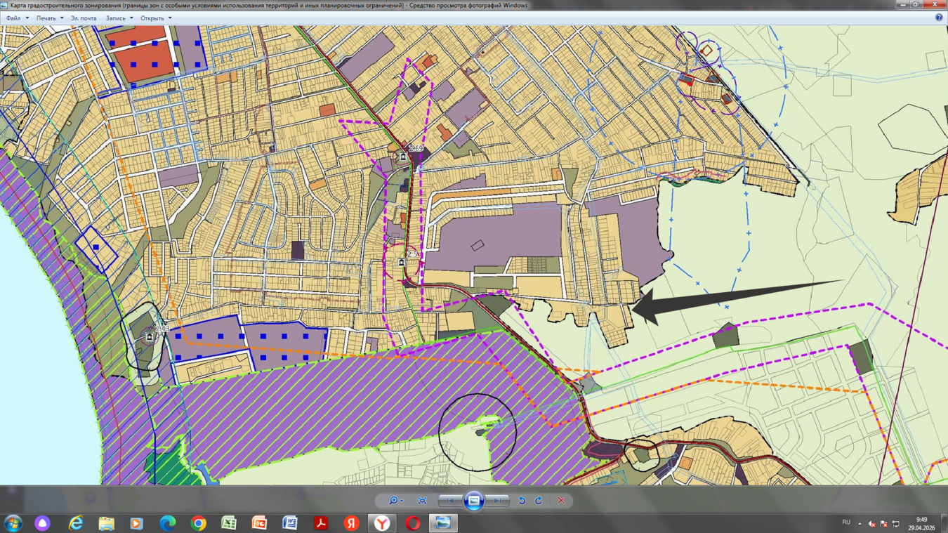Expand the Запись dropdown menu
948x533 pixels.
(119, 18)
